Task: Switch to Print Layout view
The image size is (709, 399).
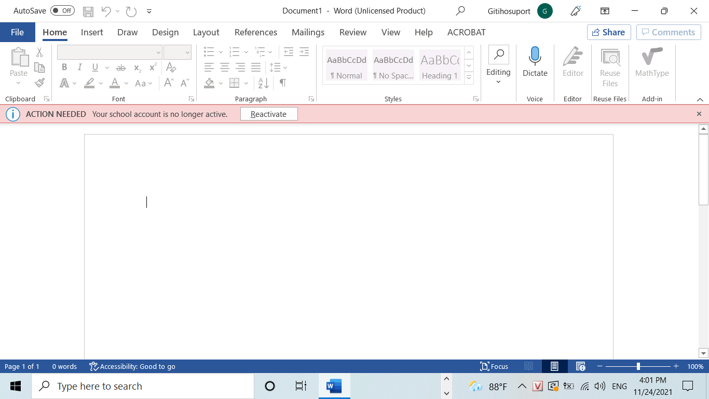Action: coord(554,366)
